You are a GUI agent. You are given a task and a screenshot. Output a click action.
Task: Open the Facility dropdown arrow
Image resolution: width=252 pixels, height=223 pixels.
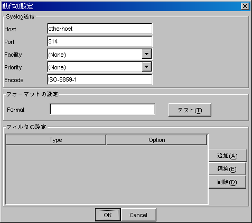(147, 54)
